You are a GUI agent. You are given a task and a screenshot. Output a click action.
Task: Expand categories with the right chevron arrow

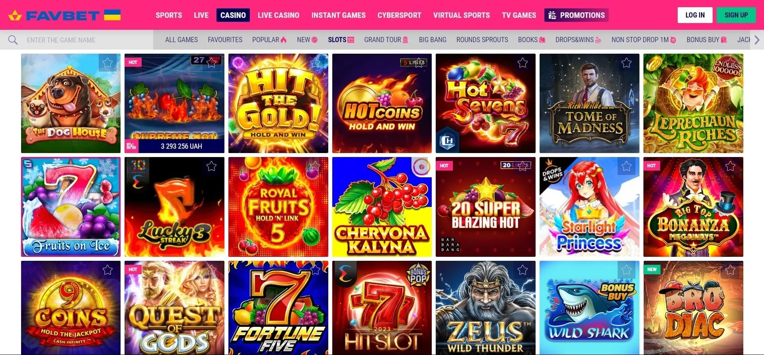click(757, 40)
